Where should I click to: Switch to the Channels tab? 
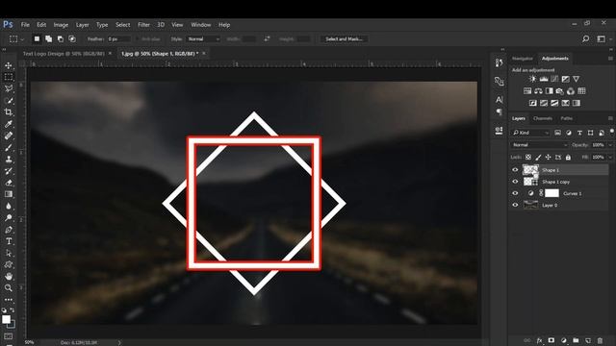[x=543, y=118]
